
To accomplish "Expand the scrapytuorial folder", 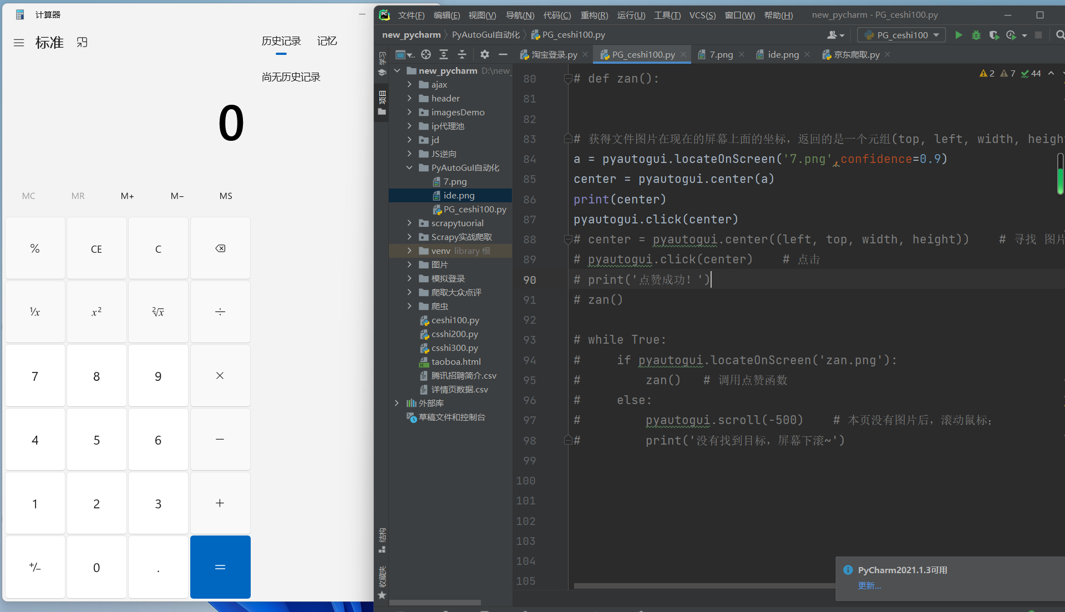I will (x=409, y=223).
